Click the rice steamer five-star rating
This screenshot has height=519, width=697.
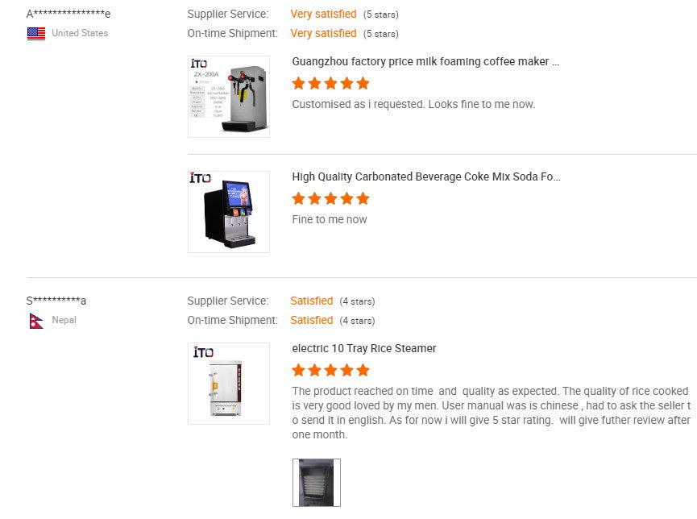(330, 370)
